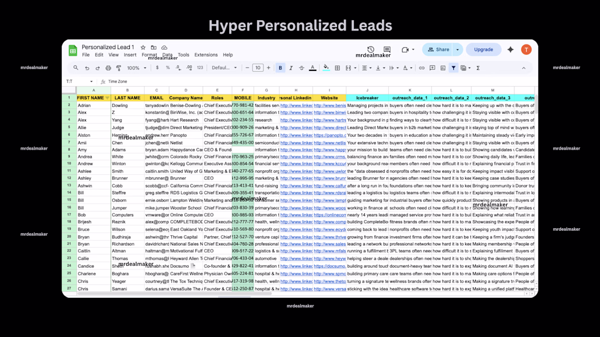600x337 pixels.
Task: Click the formula bar Time Zone
Action: pos(117,81)
